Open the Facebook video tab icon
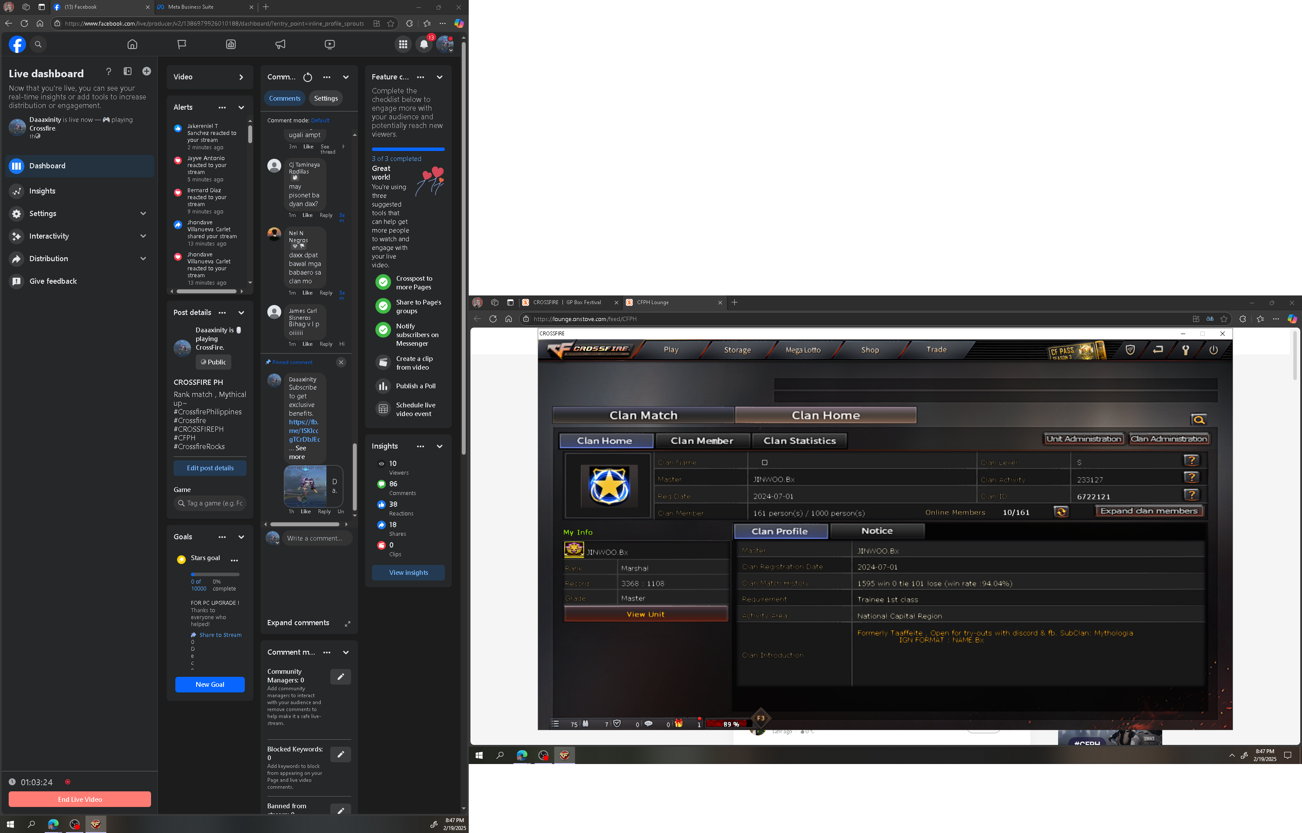This screenshot has width=1302, height=833. tap(329, 44)
